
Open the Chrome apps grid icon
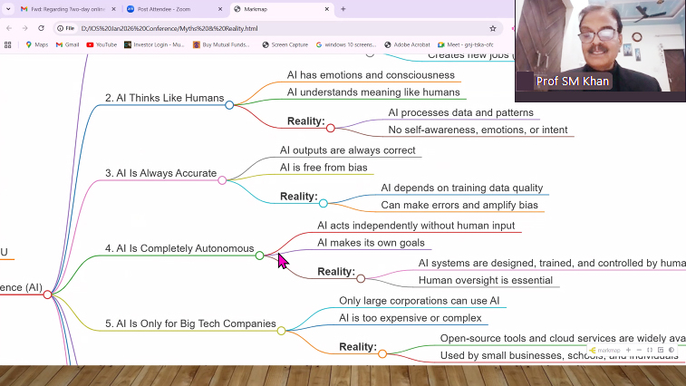point(8,44)
